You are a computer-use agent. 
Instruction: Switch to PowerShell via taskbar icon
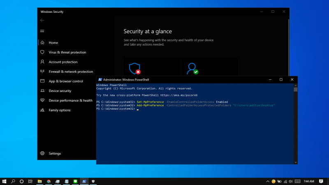[x=84, y=181]
